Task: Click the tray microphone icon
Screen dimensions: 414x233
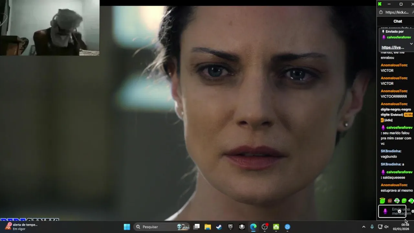Action: point(372,227)
